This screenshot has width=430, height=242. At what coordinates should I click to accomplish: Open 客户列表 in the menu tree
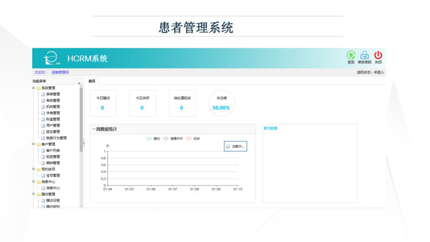click(x=53, y=151)
